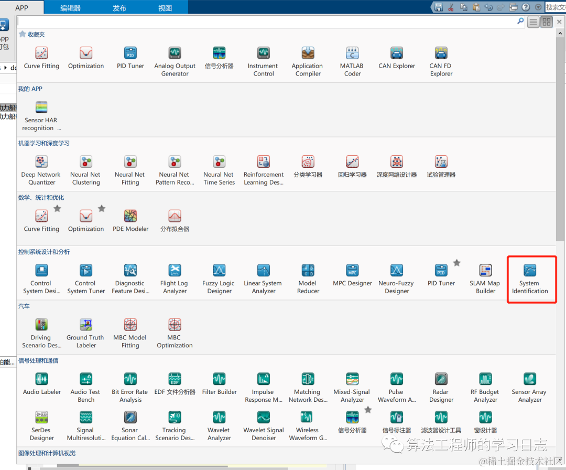Launch Sensor Array Analyzer app
Viewport: 566px width, 470px height.
point(529,388)
